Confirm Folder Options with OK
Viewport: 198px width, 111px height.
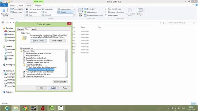(41, 88)
